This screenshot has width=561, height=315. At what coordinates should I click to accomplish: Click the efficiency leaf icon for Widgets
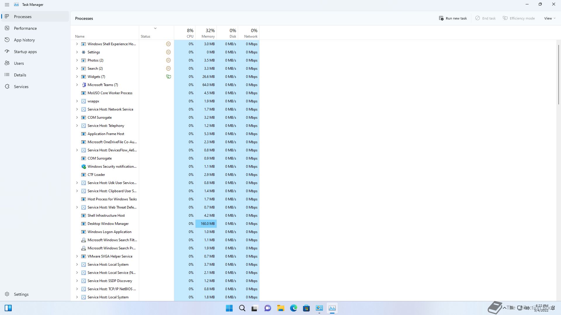click(x=168, y=77)
